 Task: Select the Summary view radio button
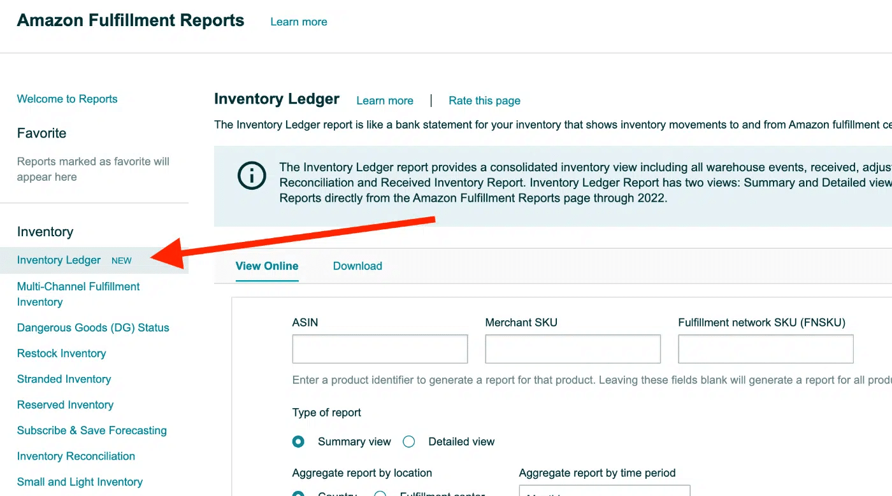[x=298, y=441]
